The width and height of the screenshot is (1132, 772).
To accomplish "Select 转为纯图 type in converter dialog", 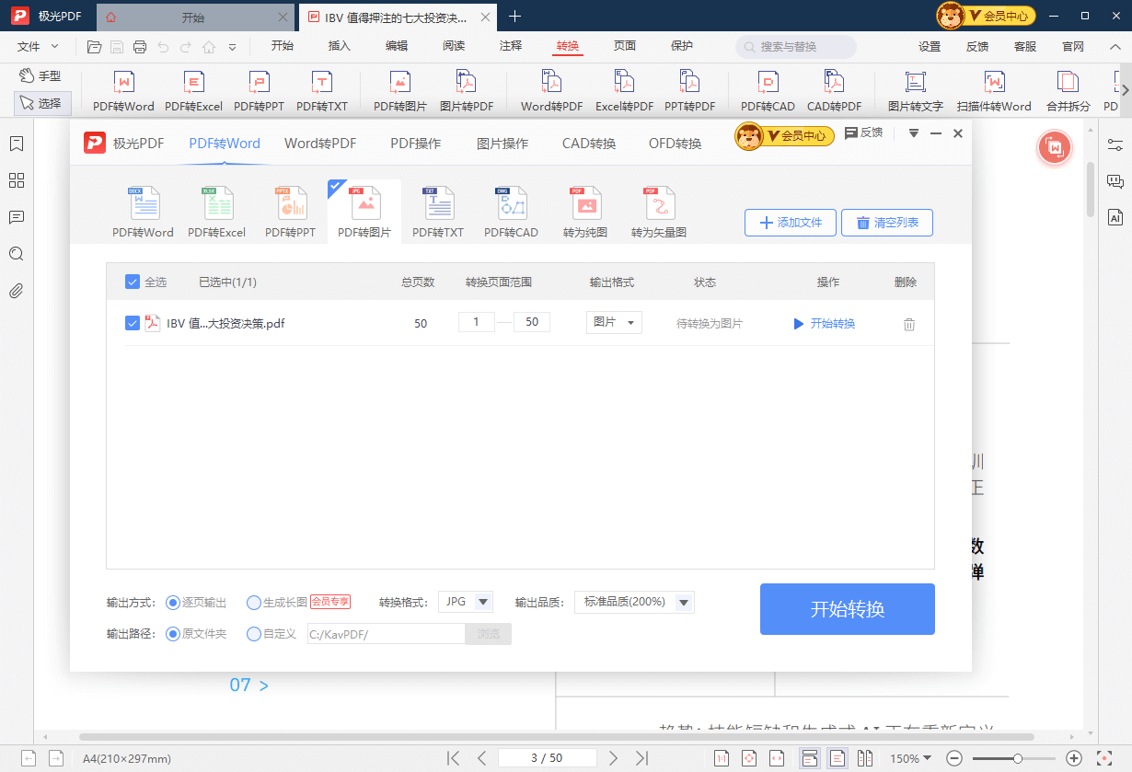I will [x=584, y=213].
